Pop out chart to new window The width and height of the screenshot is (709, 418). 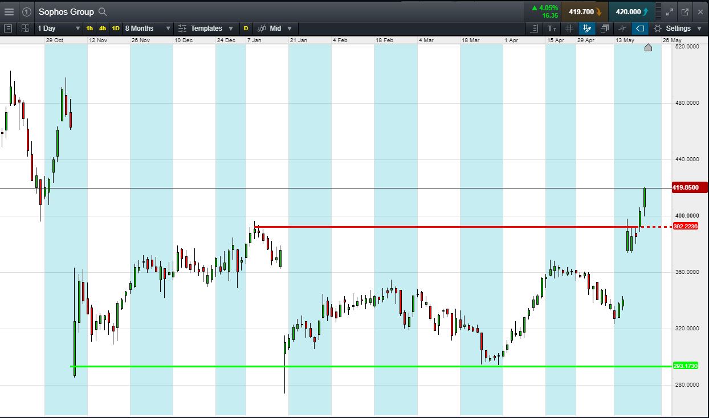[685, 11]
